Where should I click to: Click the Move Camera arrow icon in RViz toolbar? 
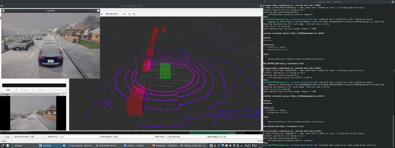(x=124, y=14)
